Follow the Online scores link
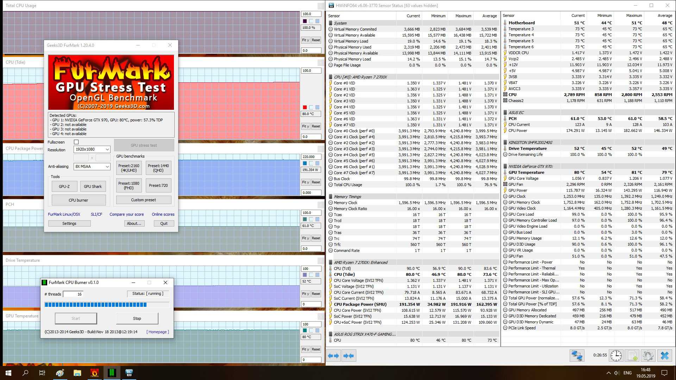 (163, 214)
